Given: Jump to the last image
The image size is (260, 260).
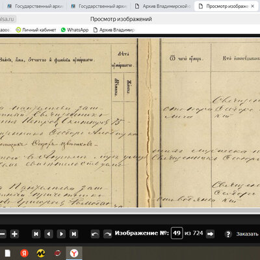Looking at the screenshot, I should pos(73,234).
